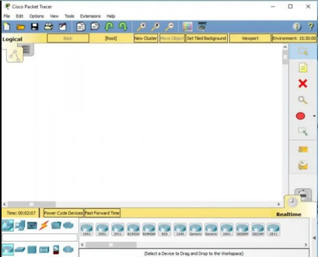Click the question mark help icon
The width and height of the screenshot is (318, 257).
[311, 27]
